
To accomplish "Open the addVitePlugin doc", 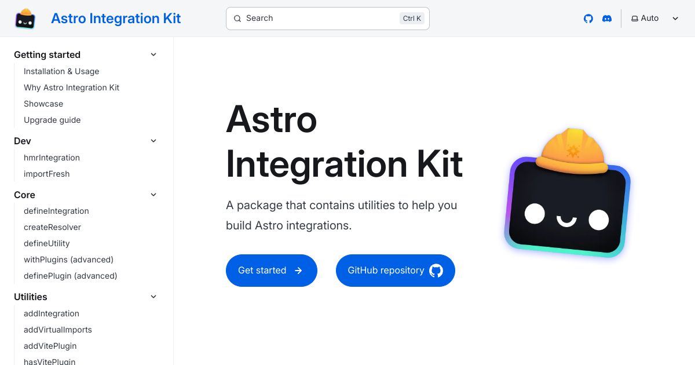I will click(x=50, y=346).
